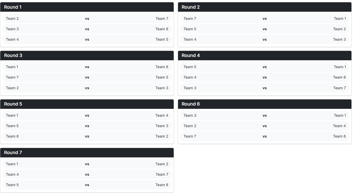The height and width of the screenshot is (194, 354).
Task: Select the Team 2 vs Team 7 match
Action: pyautogui.click(x=87, y=18)
